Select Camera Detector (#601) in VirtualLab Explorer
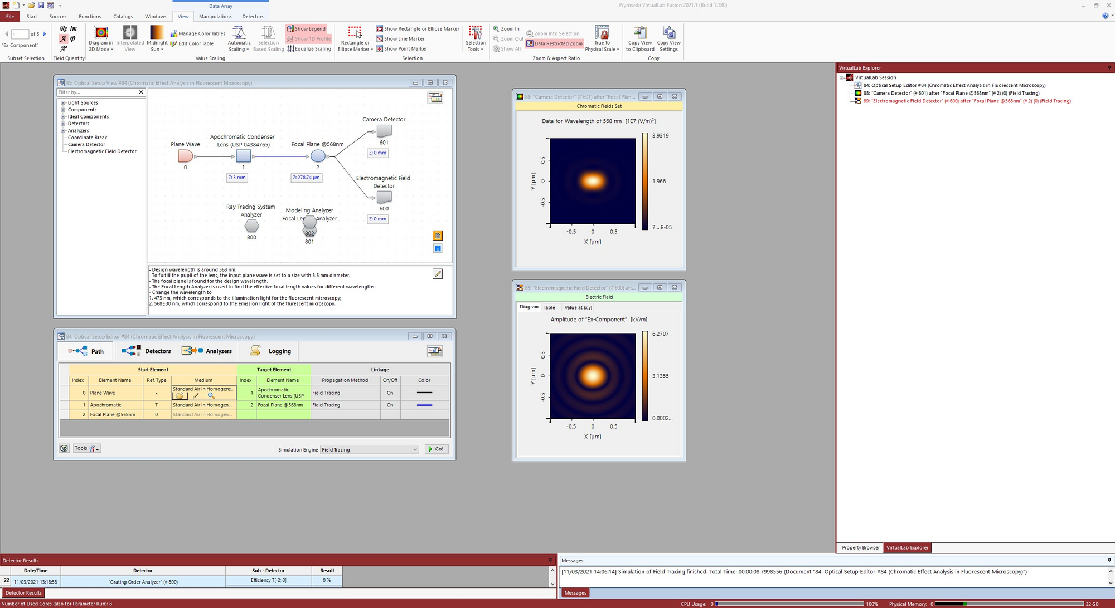 (x=951, y=94)
